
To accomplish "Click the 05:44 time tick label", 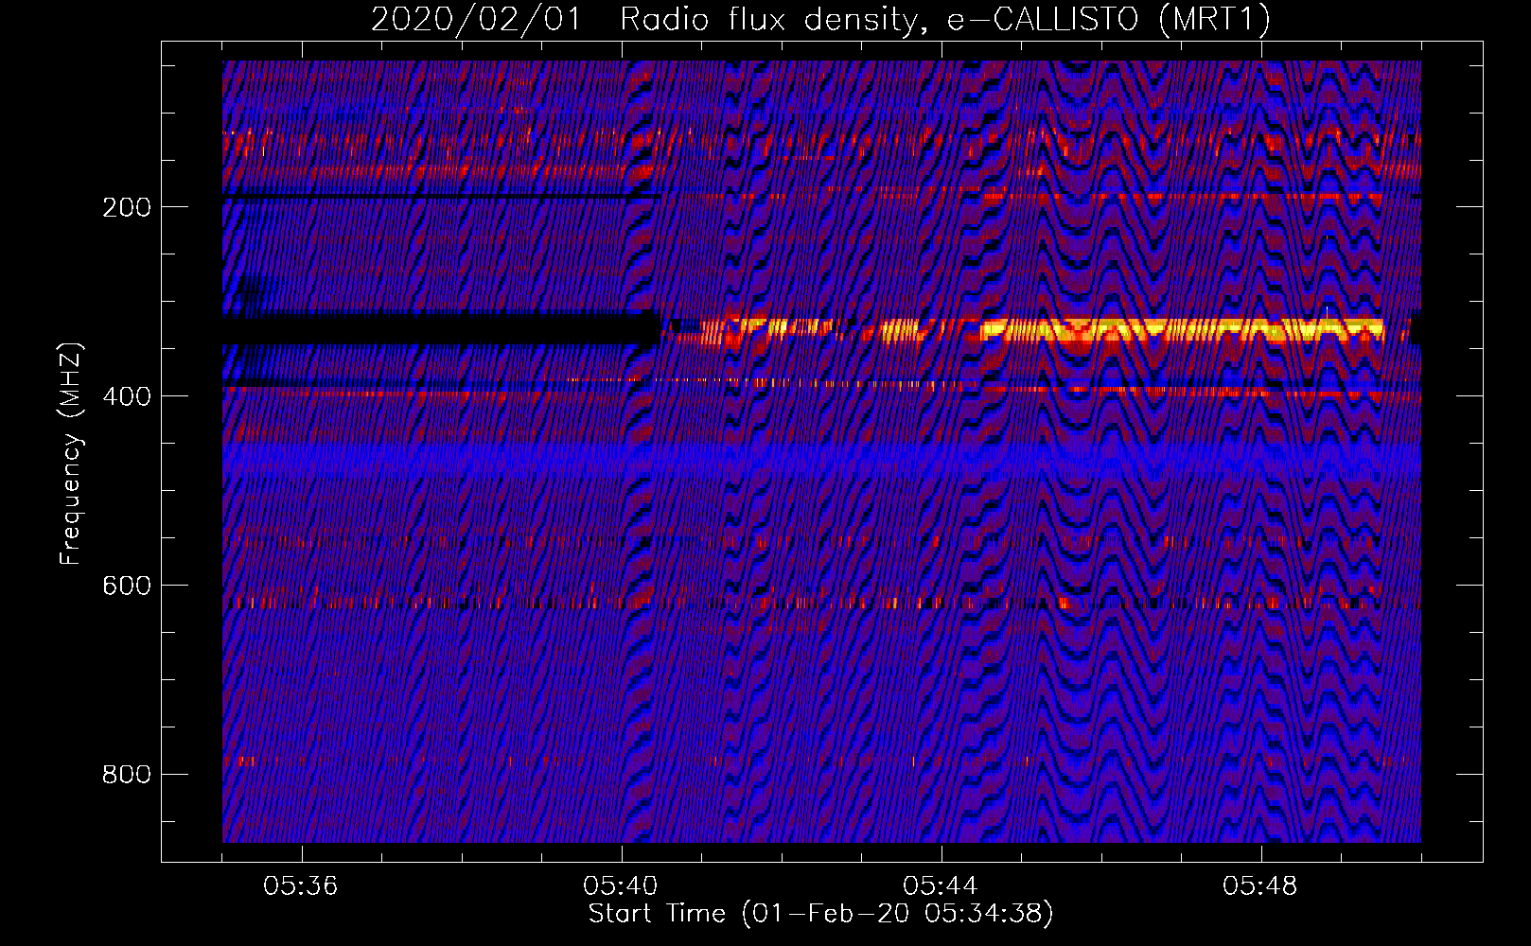I will click(941, 886).
